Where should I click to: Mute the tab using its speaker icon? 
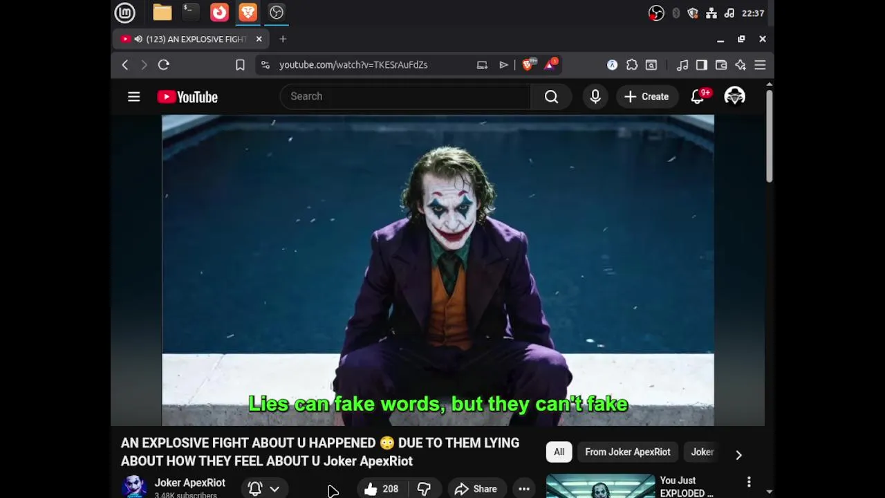[138, 39]
